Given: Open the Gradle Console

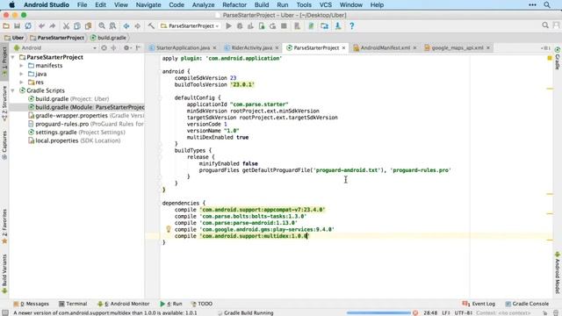Looking at the screenshot, I should coord(527,304).
